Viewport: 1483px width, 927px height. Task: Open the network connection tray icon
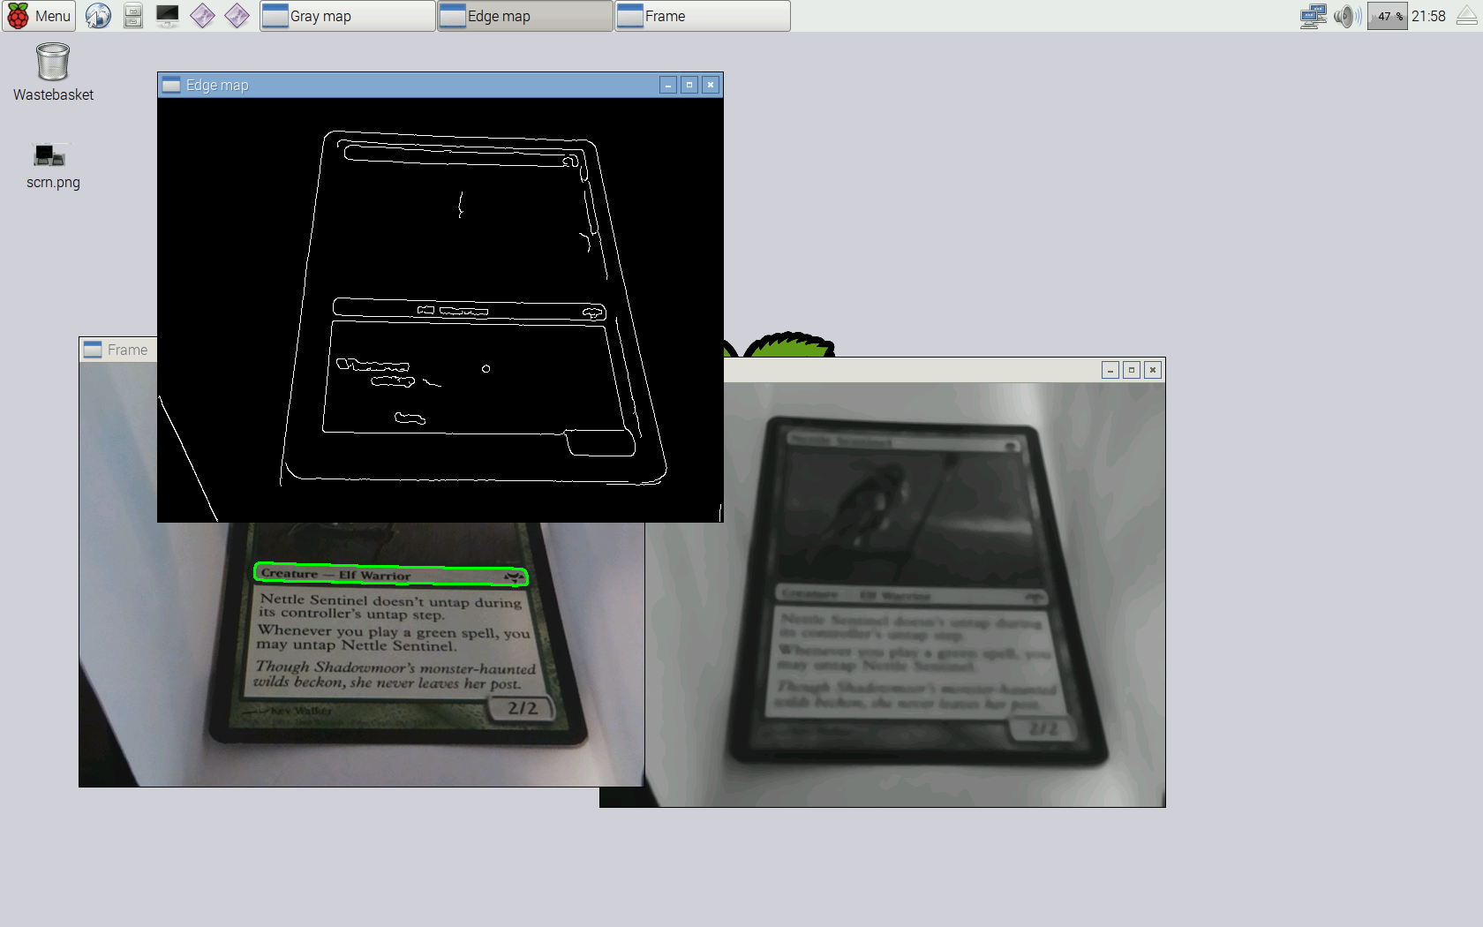pos(1314,16)
